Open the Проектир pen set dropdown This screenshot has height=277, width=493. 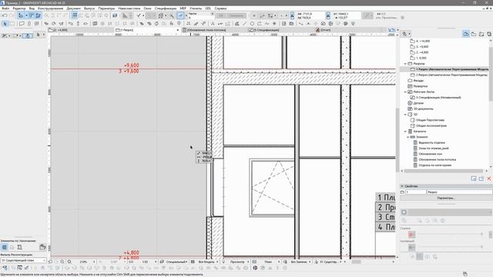pos(236,262)
